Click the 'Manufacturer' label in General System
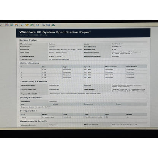 (26, 44)
